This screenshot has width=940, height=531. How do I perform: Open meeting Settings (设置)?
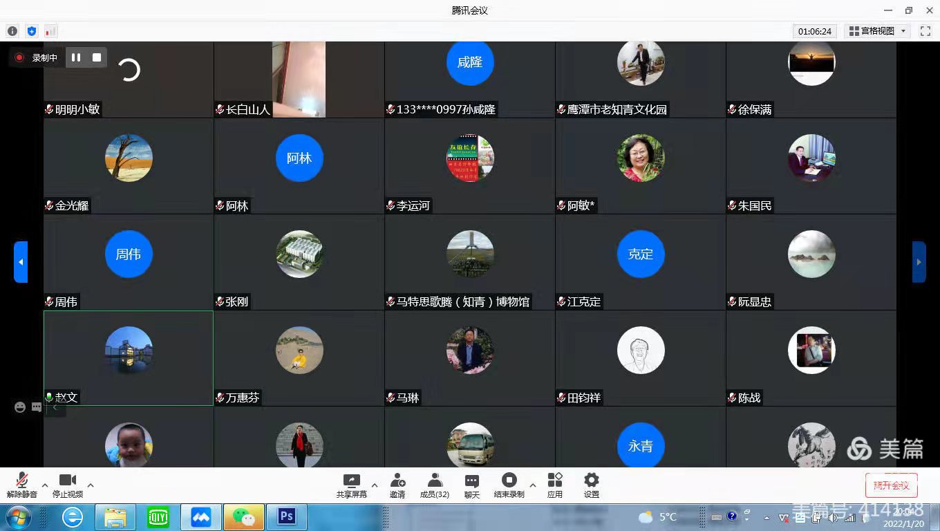click(x=591, y=485)
